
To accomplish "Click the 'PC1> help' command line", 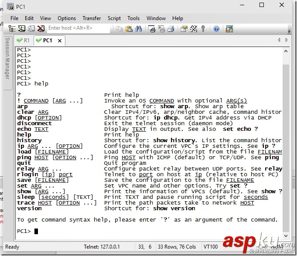I will (x=33, y=83).
